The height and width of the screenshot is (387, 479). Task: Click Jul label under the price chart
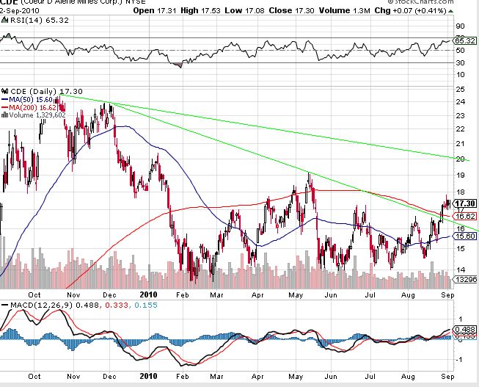click(x=370, y=295)
